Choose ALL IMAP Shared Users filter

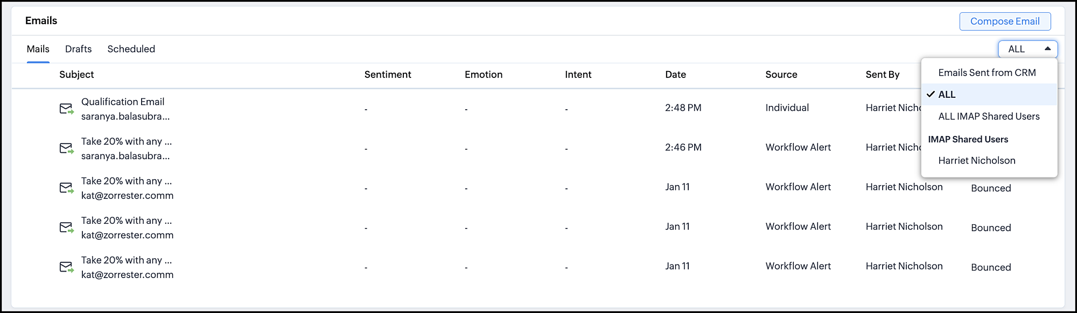coord(989,116)
